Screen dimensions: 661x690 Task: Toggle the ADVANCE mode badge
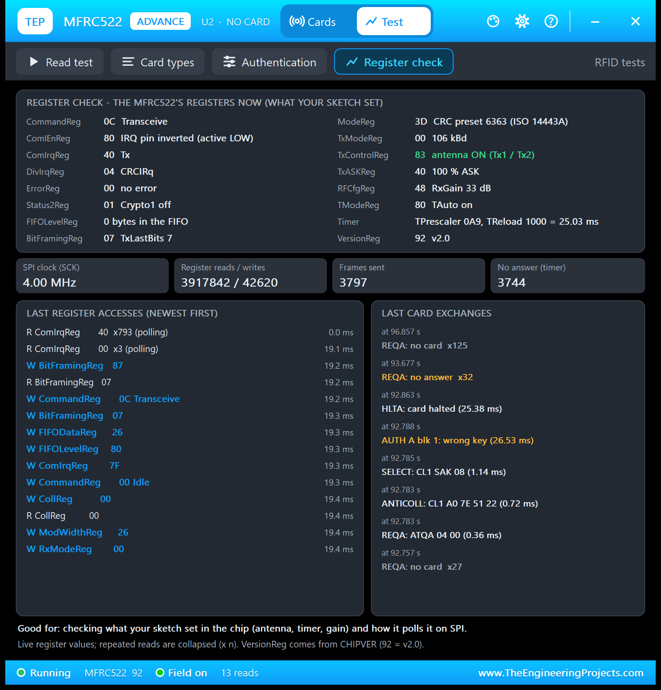[x=160, y=21]
